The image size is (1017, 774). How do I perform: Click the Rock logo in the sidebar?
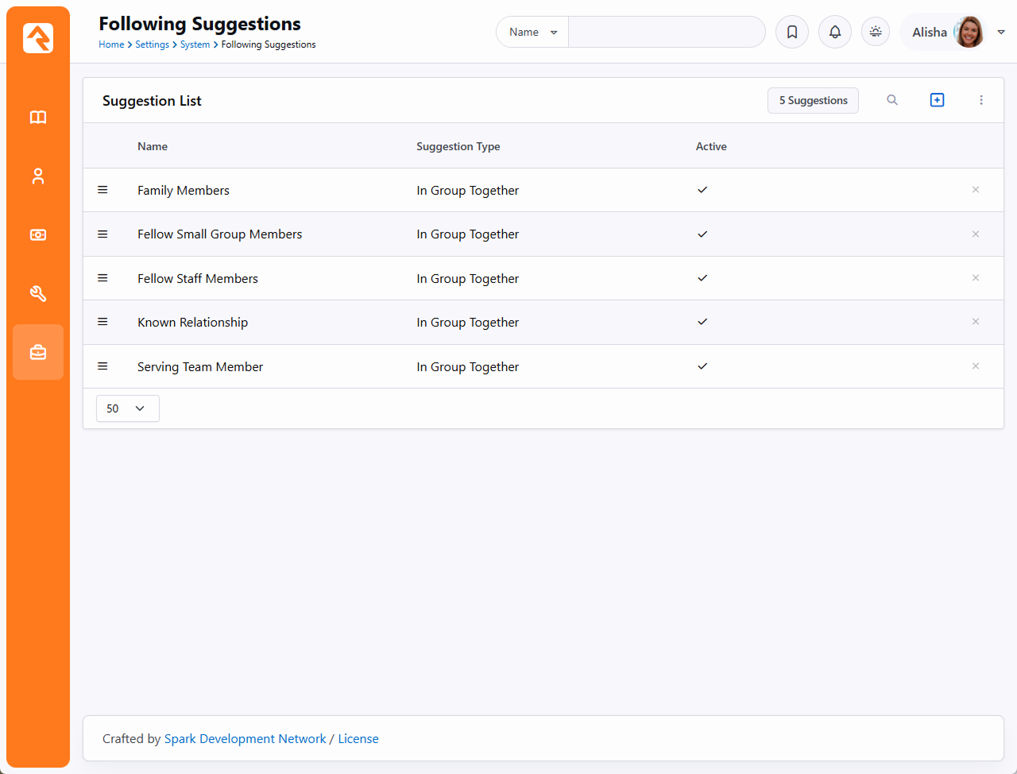click(x=38, y=38)
